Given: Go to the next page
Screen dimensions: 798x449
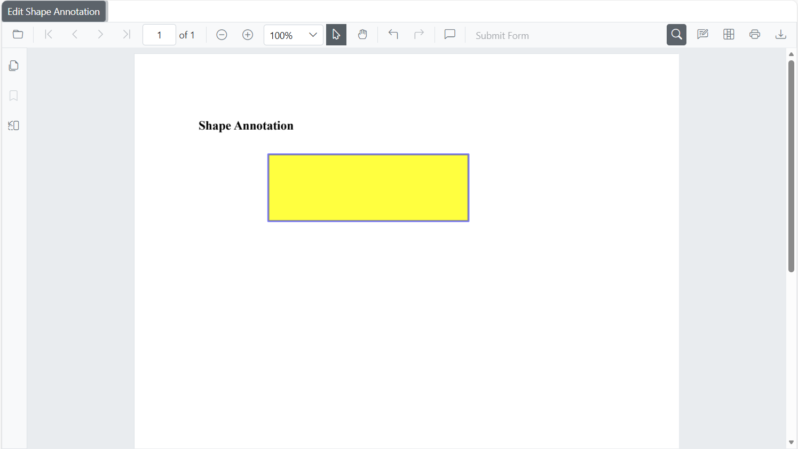Looking at the screenshot, I should tap(100, 35).
